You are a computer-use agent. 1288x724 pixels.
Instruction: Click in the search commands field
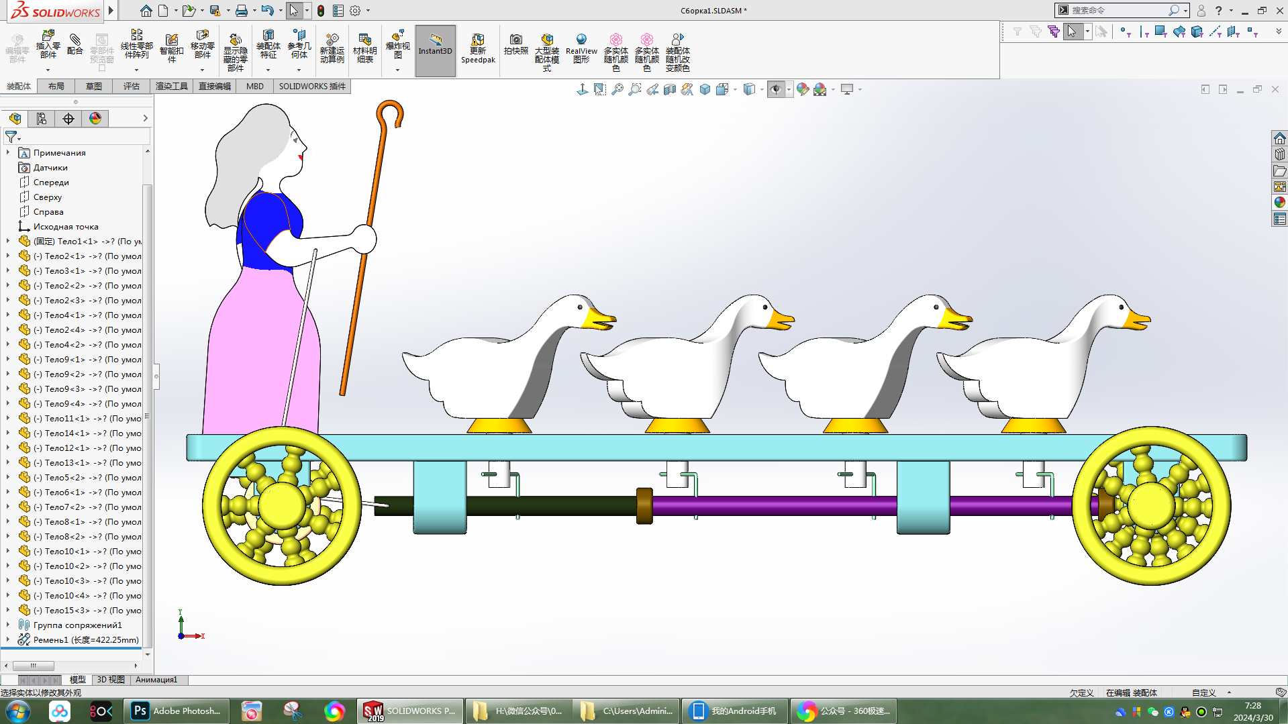pos(1121,11)
